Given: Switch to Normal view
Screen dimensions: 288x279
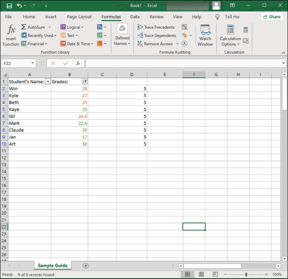Looking at the screenshot, I should coord(187,274).
